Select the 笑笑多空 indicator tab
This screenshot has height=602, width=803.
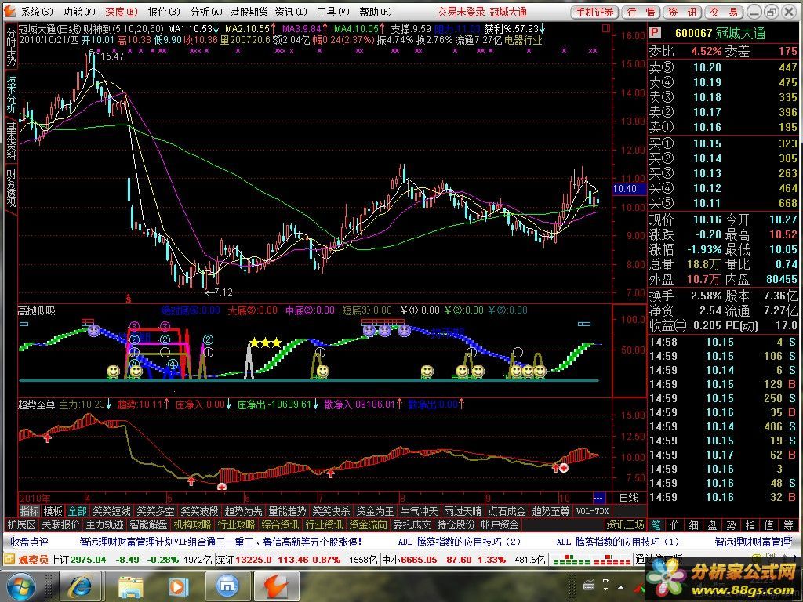click(x=155, y=511)
